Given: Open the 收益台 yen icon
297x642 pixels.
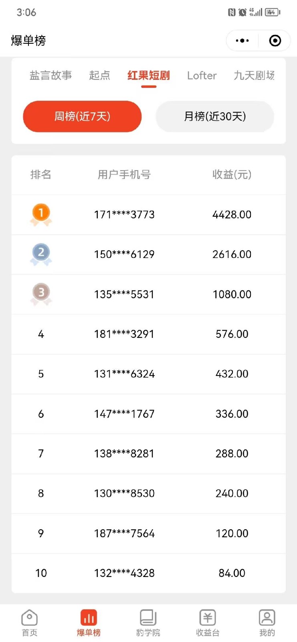Looking at the screenshot, I should 208,618.
